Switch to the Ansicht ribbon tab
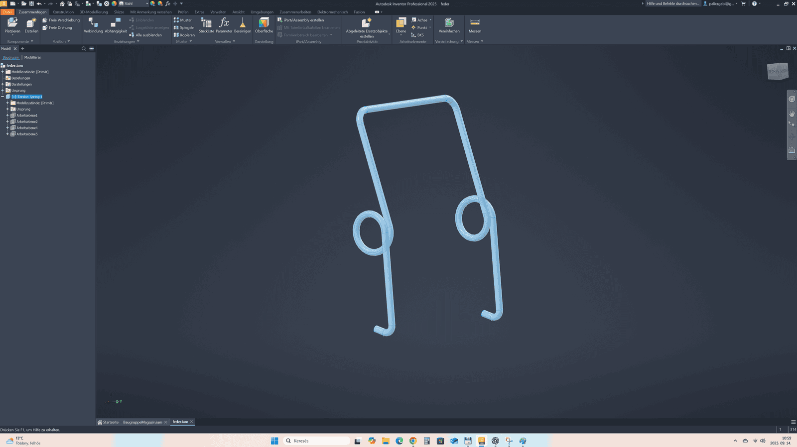797x447 pixels. [238, 12]
